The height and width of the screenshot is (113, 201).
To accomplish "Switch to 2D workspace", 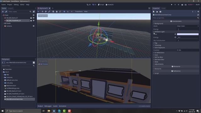I will [x=89, y=5].
